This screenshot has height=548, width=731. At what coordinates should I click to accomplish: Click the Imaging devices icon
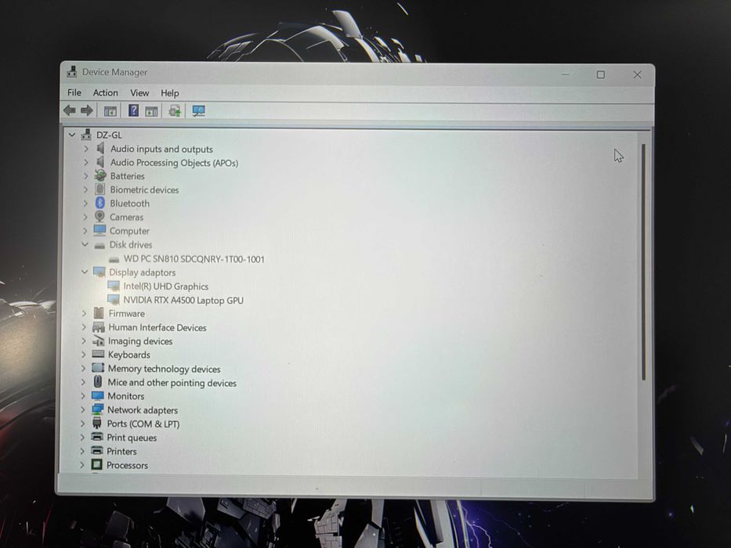coord(99,341)
